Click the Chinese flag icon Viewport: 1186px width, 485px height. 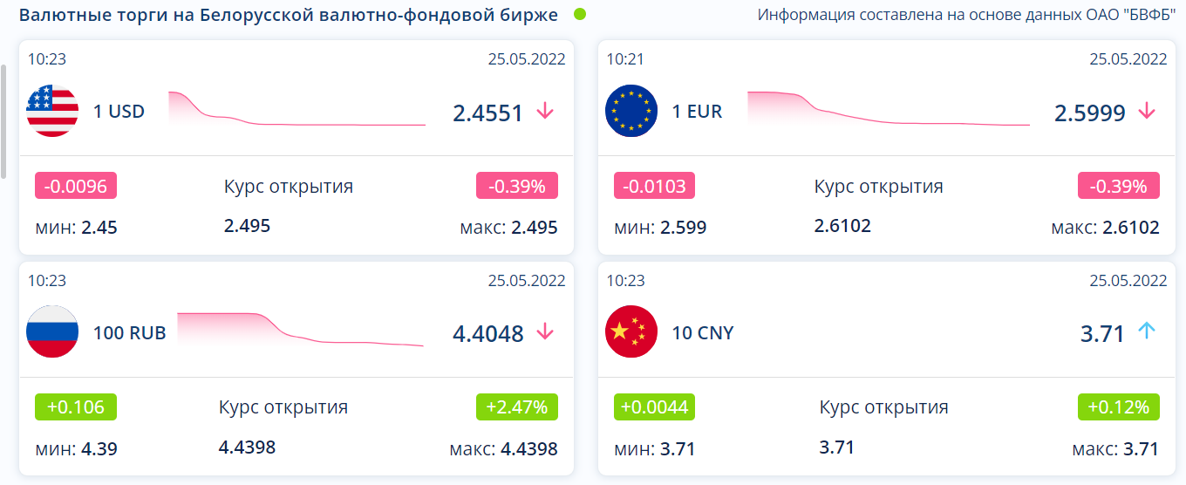[630, 331]
